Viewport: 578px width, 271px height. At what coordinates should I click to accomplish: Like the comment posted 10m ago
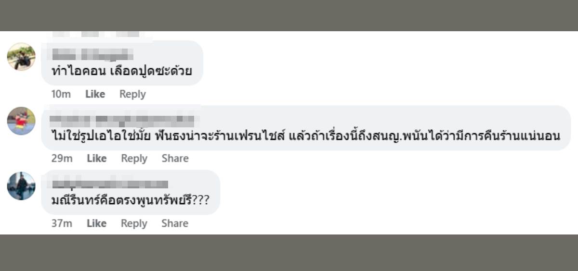pos(95,94)
